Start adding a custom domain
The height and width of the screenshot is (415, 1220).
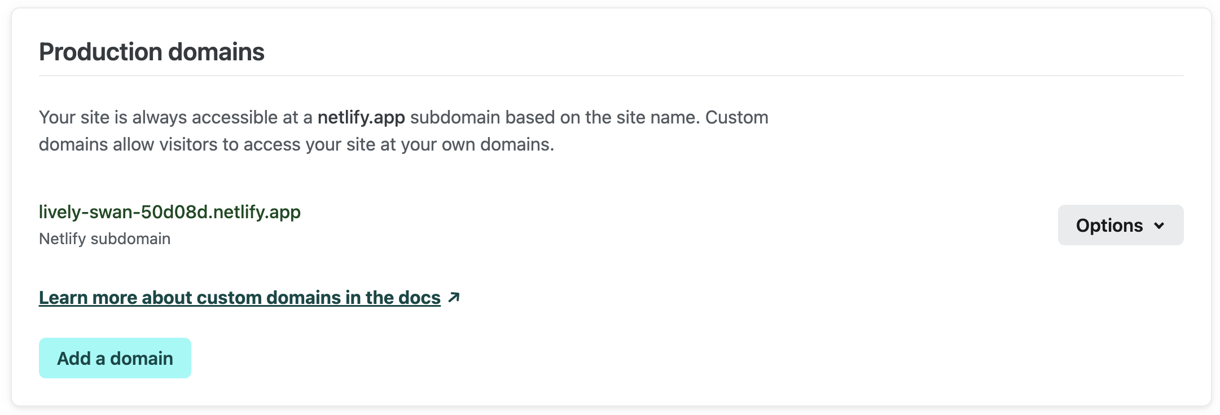coord(115,357)
